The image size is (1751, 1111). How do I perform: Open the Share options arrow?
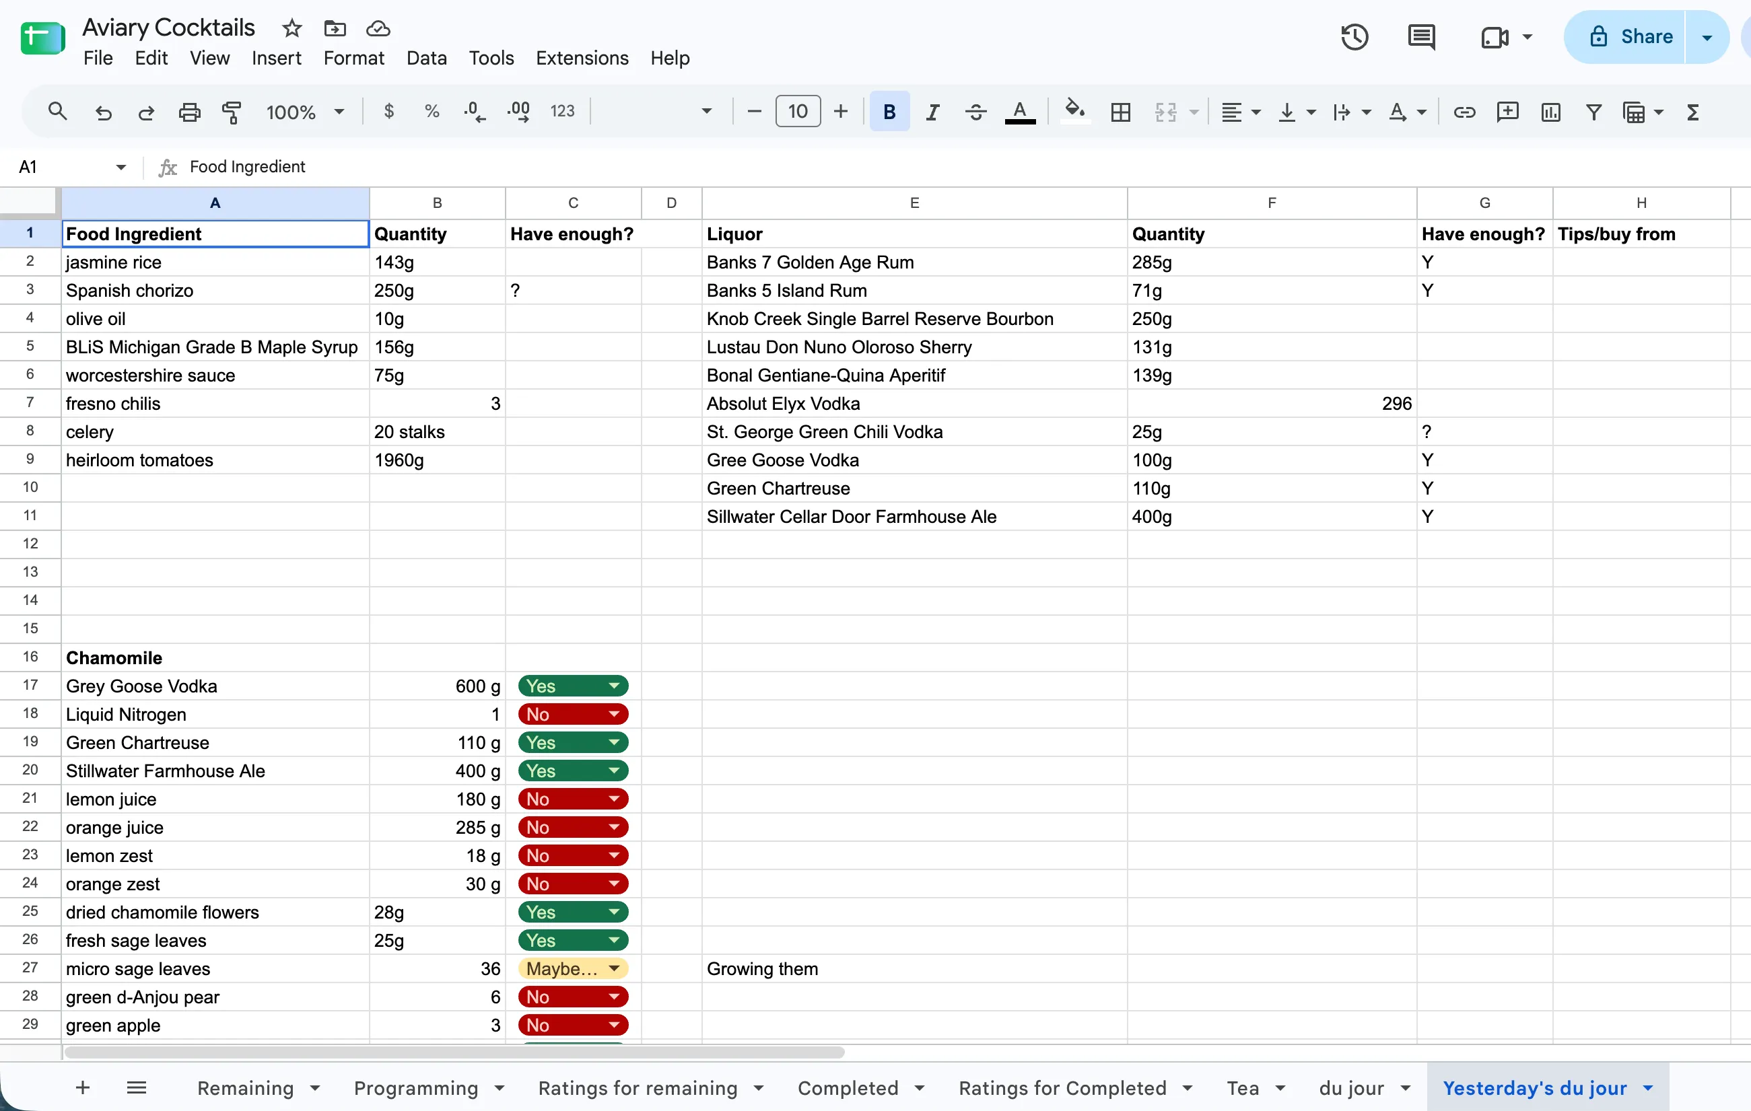(x=1707, y=37)
